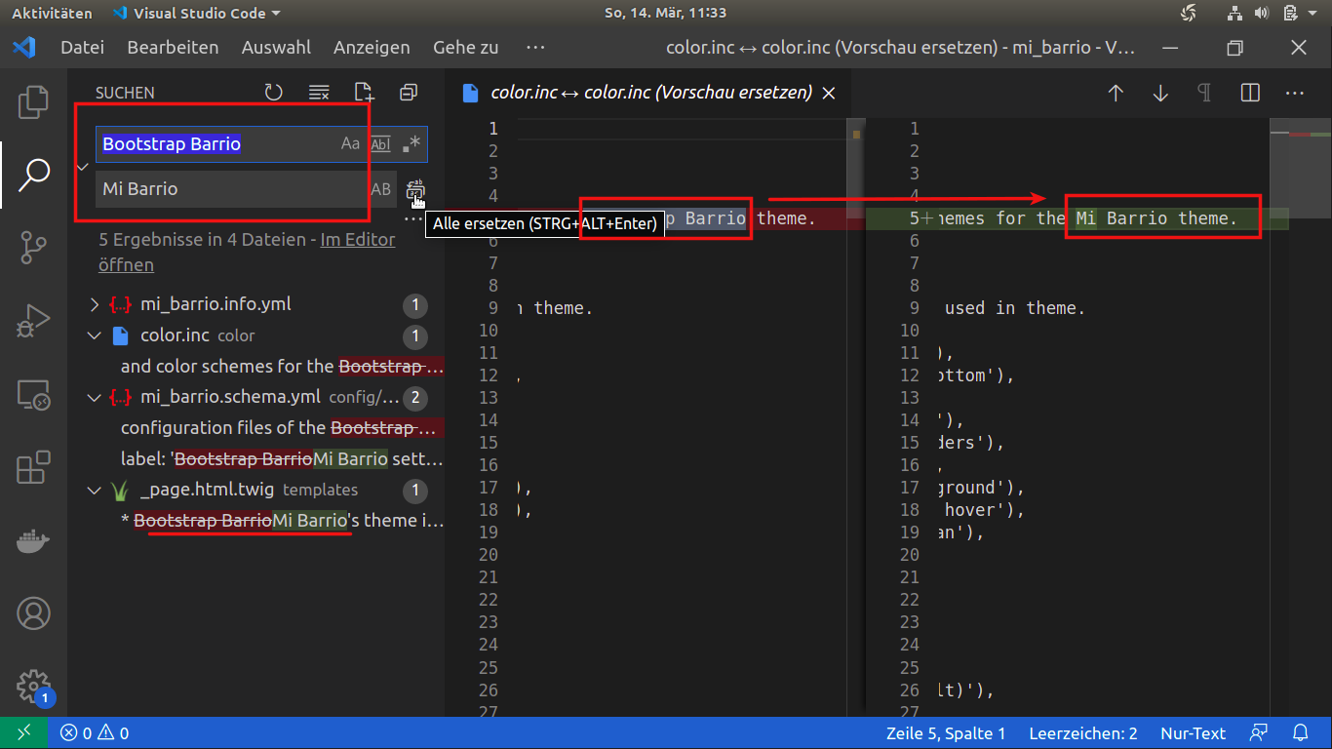Open the Remote Explorer view
This screenshot has height=749, width=1332.
click(33, 394)
